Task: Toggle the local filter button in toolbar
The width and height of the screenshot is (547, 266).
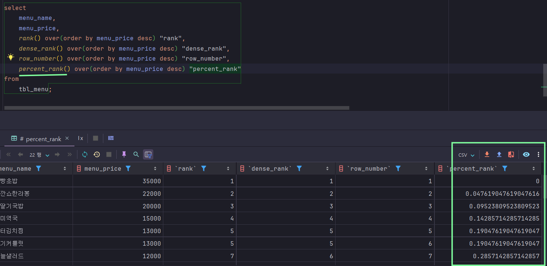Action: pyautogui.click(x=148, y=154)
